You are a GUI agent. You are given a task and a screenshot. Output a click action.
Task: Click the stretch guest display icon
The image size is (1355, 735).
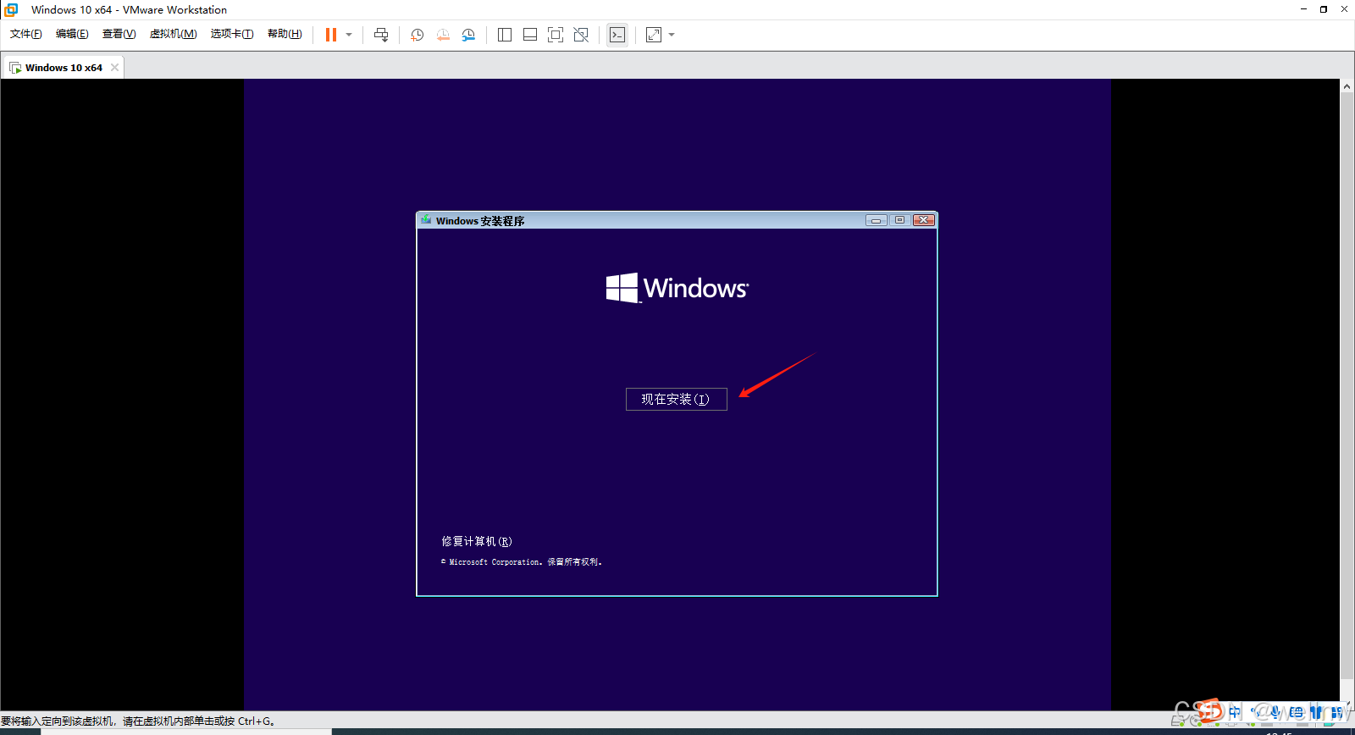click(654, 35)
